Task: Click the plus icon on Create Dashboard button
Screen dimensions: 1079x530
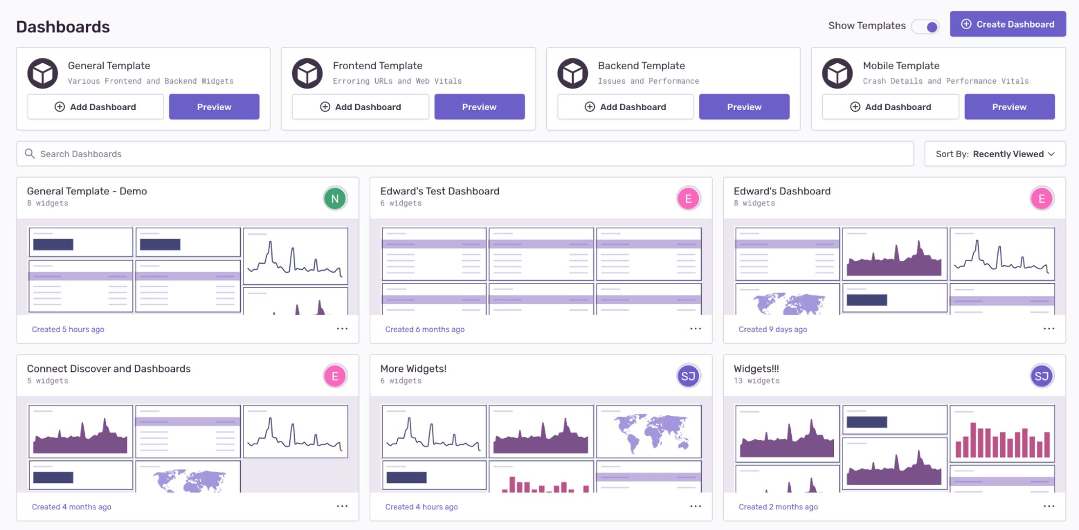Action: coord(966,24)
